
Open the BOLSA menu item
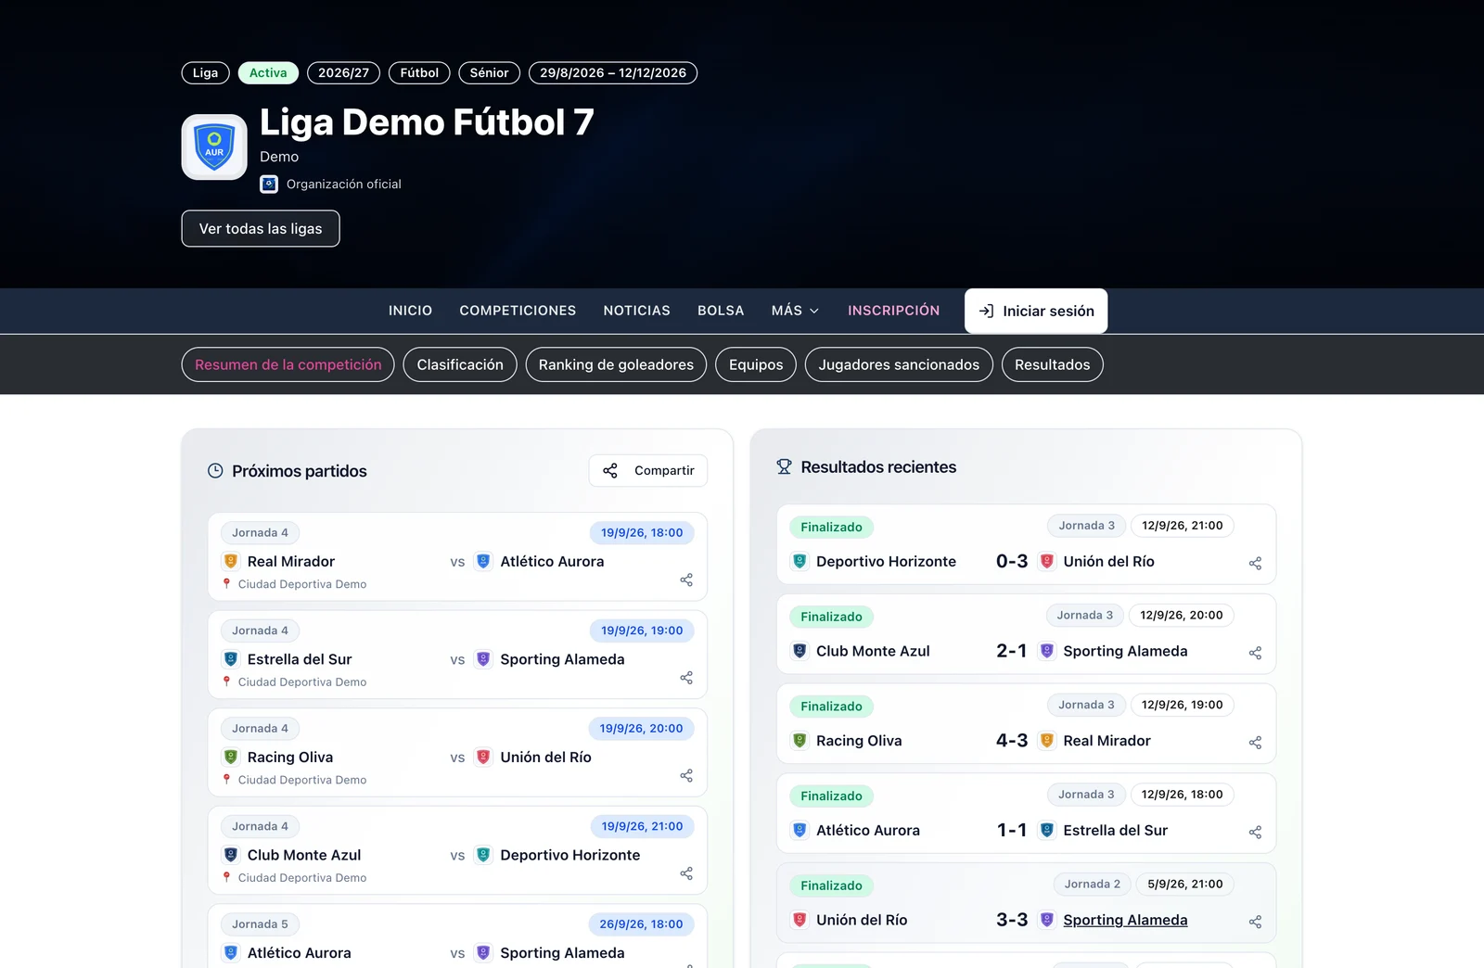[x=721, y=311]
